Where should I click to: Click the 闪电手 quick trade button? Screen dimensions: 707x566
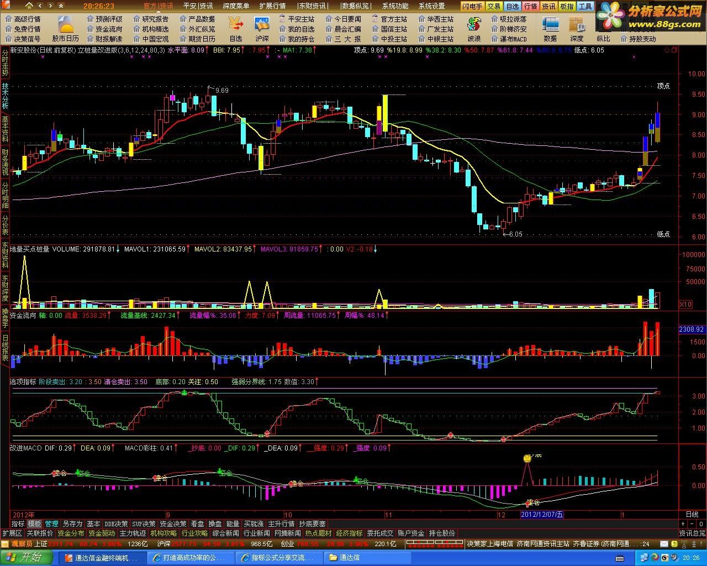click(x=473, y=6)
